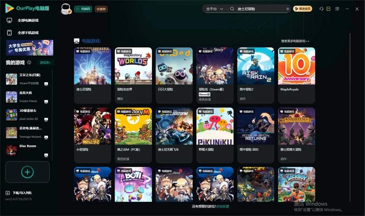Click the search magnifier icon
Image resolution: width=365 pixels, height=216 pixels.
click(232, 9)
